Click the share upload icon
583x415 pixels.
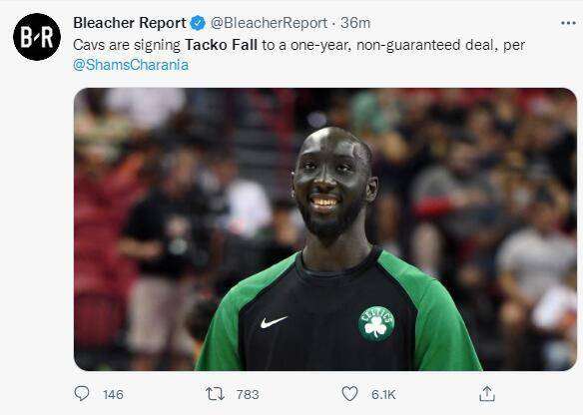tap(487, 394)
